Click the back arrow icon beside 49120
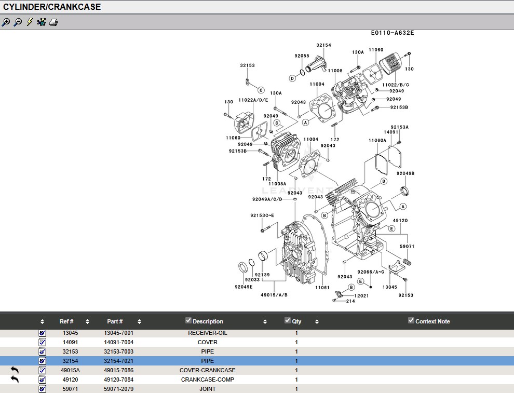The image size is (514, 393). pyautogui.click(x=15, y=380)
